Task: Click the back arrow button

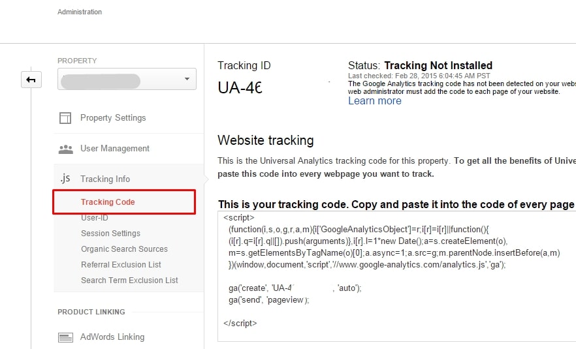Action: [31, 80]
